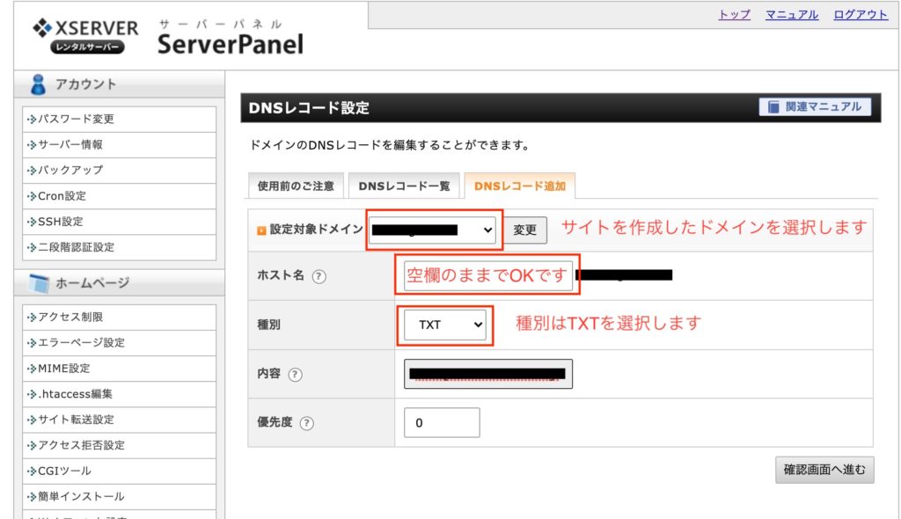This screenshot has height=519, width=901.
Task: Click the help icon next to 優先度
Action: 307,423
